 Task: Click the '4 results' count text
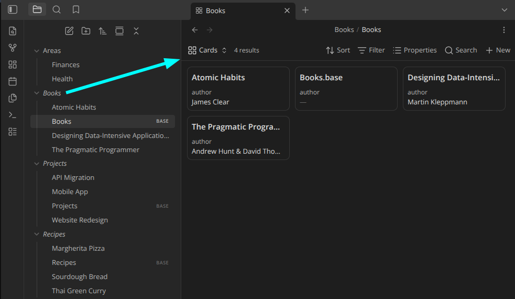[x=246, y=50]
